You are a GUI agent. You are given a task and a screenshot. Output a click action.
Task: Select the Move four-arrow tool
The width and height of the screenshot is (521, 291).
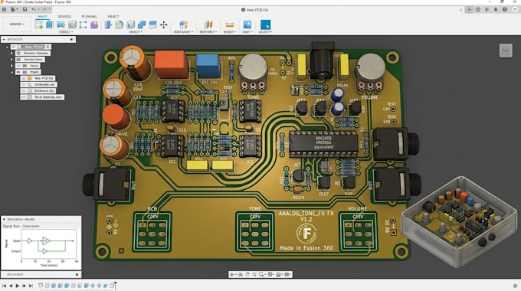[164, 25]
